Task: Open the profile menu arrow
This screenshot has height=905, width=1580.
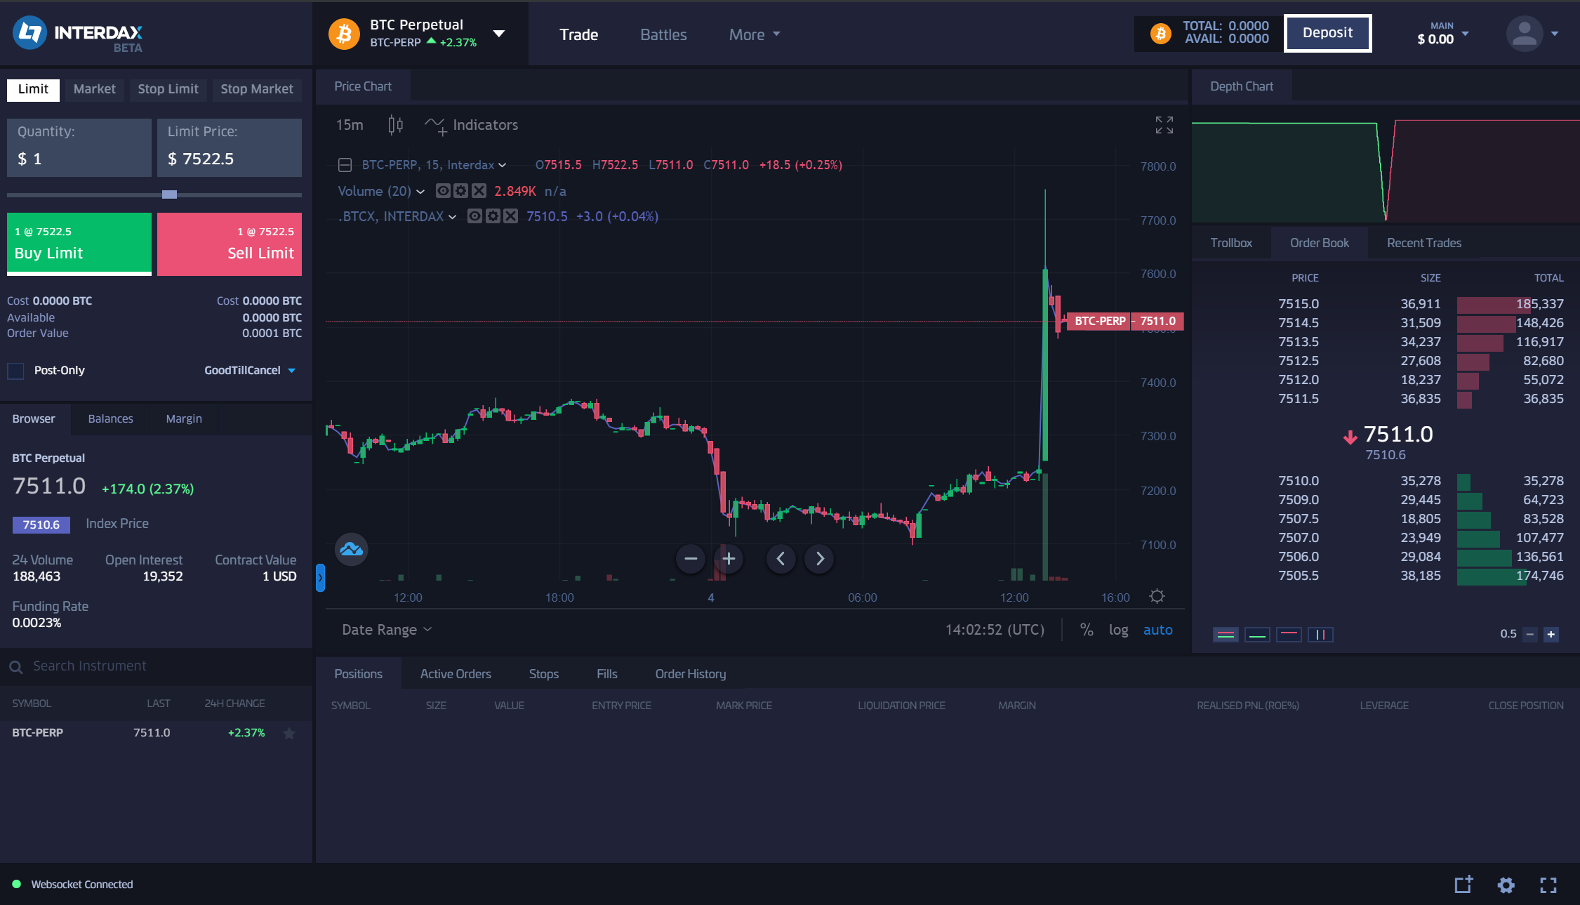Action: pos(1555,34)
